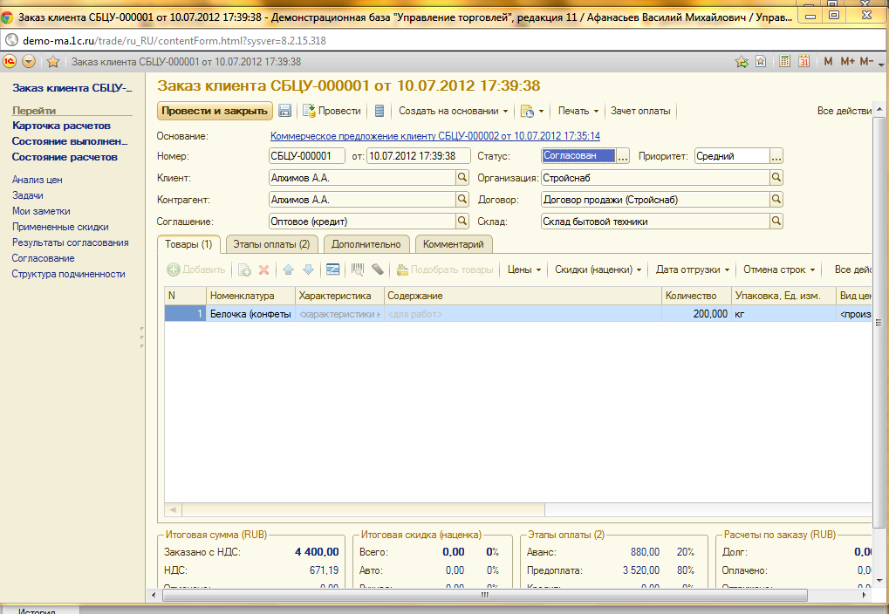This screenshot has height=614, width=889.
Task: Expand the Цены dropdown
Action: pos(523,269)
